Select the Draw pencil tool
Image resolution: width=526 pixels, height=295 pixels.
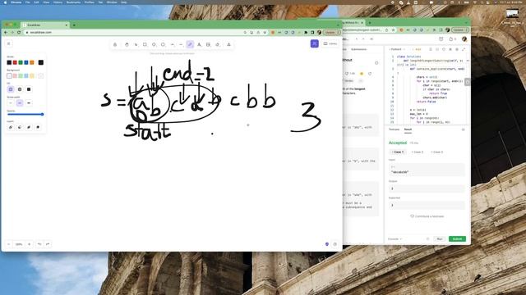coord(190,44)
